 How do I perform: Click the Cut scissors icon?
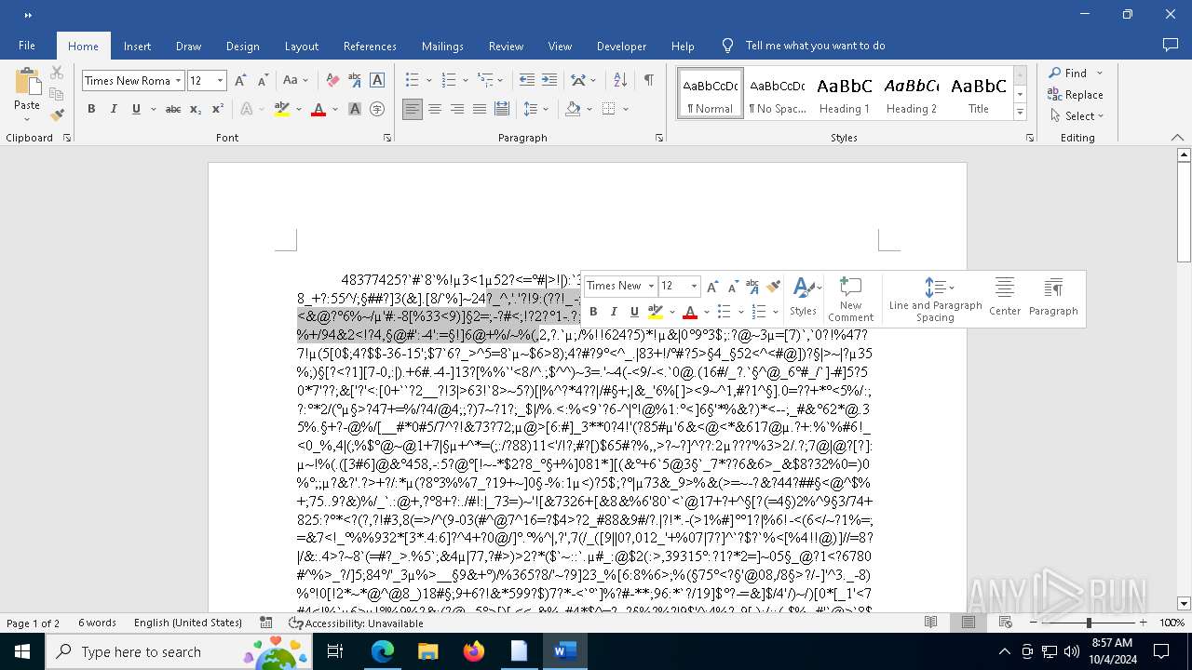click(x=57, y=73)
